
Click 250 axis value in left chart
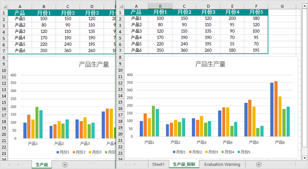14,99
